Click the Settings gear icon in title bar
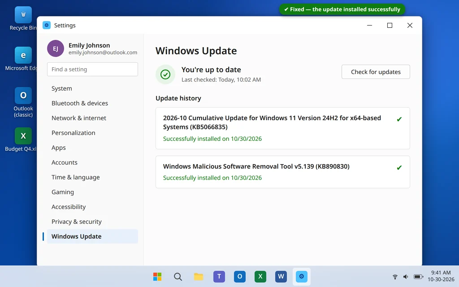Viewport: 459px width, 287px height. pyautogui.click(x=47, y=25)
